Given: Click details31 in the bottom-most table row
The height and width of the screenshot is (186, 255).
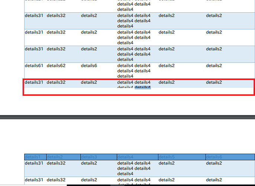Looking at the screenshot, I should point(34,180).
